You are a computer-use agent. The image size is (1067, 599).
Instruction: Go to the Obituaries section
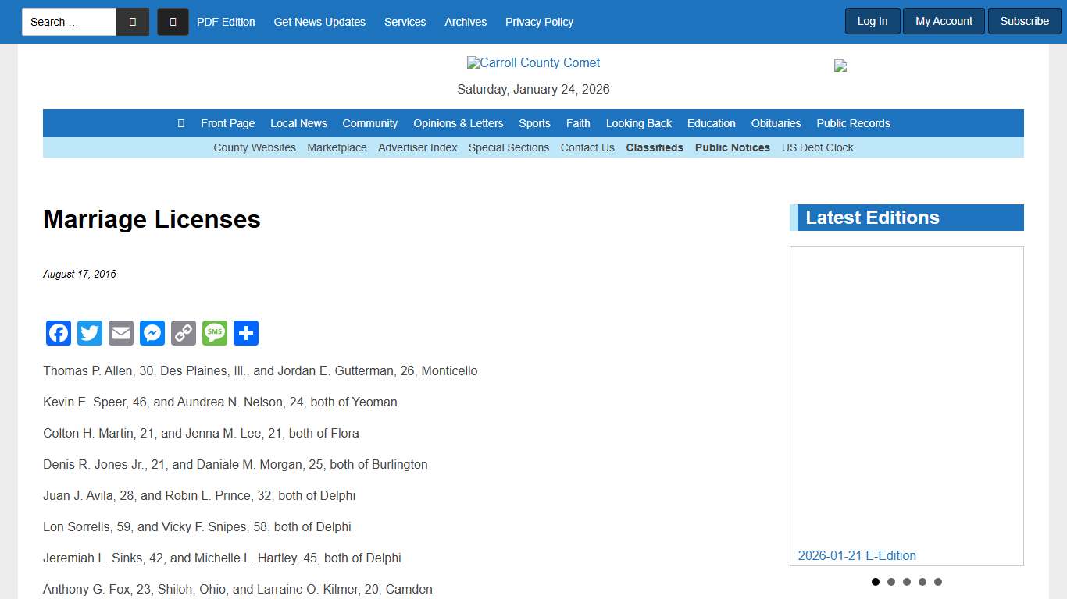pyautogui.click(x=776, y=123)
